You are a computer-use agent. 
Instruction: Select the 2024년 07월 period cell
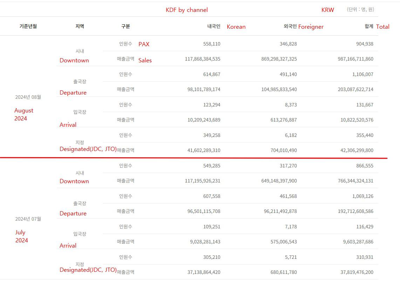point(28,219)
